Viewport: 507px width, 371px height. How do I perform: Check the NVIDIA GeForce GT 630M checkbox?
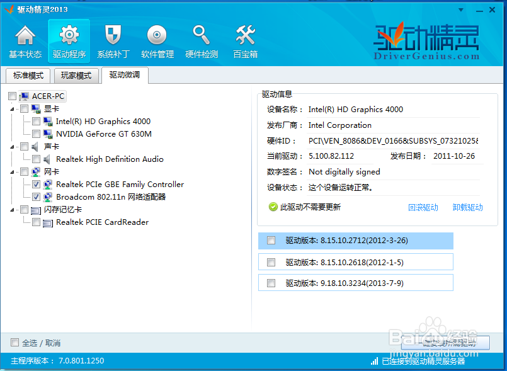[37, 134]
